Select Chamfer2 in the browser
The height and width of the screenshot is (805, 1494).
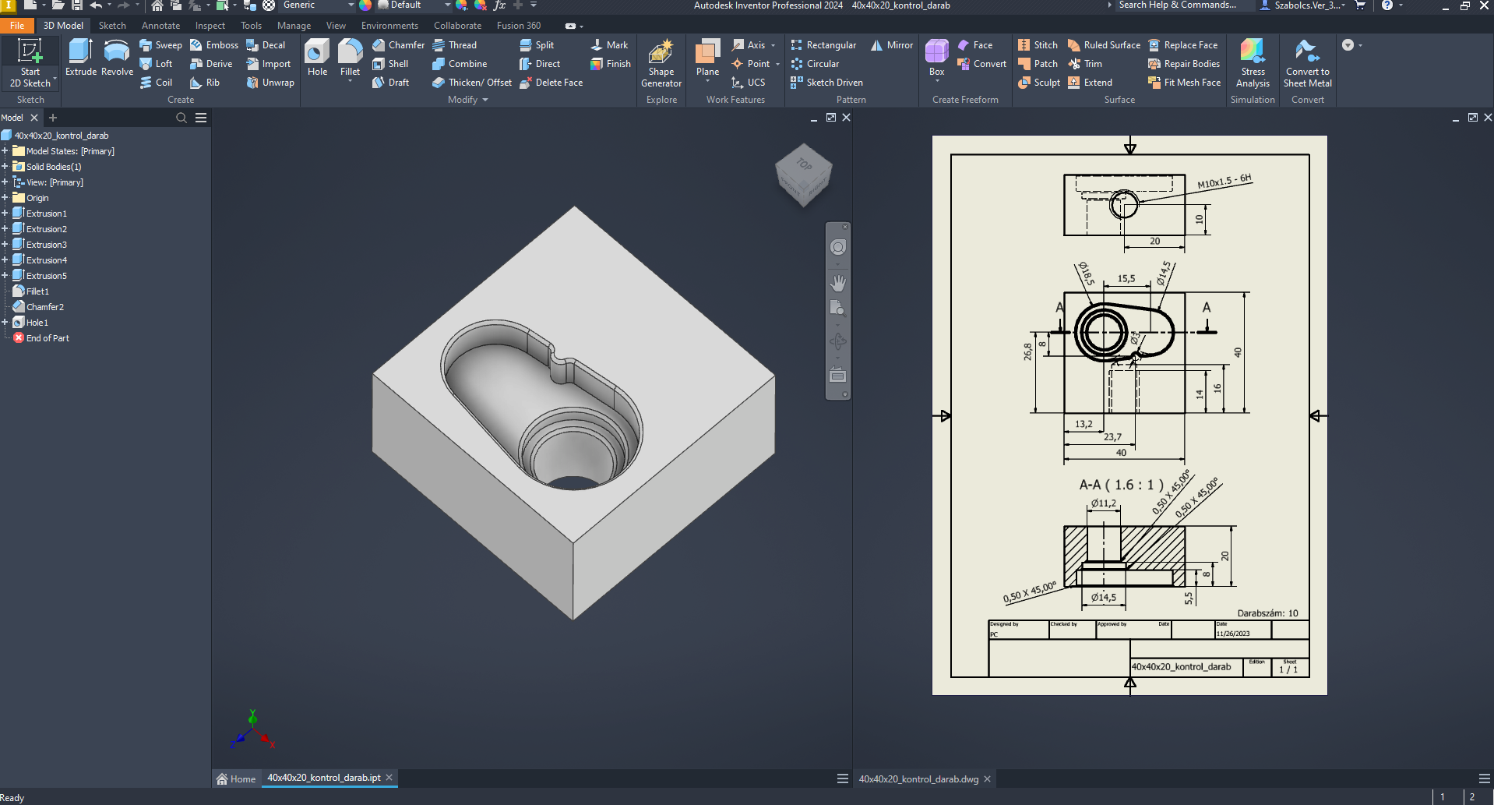[x=45, y=307]
